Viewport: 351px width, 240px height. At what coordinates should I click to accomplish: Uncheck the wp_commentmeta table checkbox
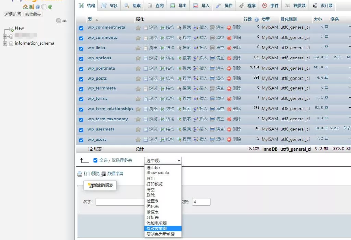coord(81,28)
